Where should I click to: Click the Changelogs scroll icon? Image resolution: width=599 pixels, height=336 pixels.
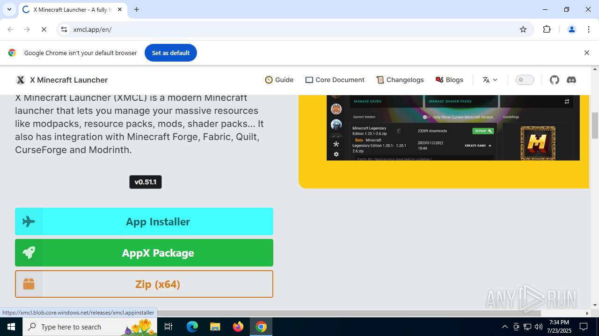click(380, 80)
